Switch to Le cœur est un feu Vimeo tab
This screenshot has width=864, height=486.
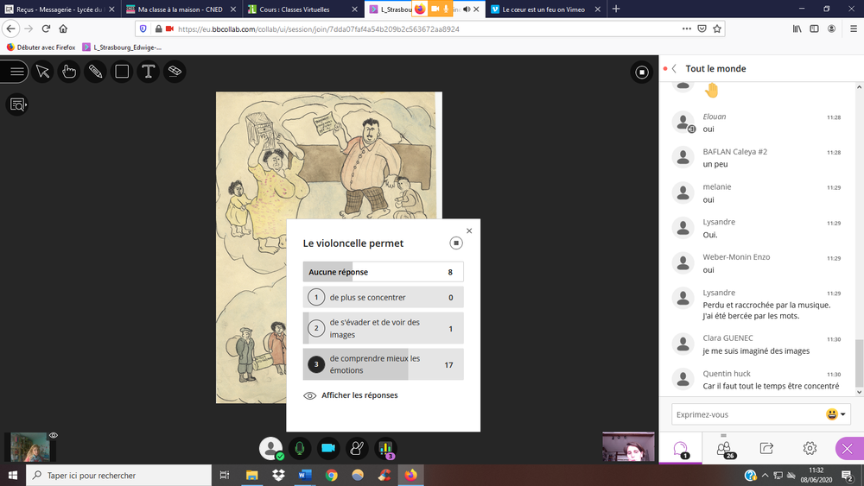pos(545,9)
